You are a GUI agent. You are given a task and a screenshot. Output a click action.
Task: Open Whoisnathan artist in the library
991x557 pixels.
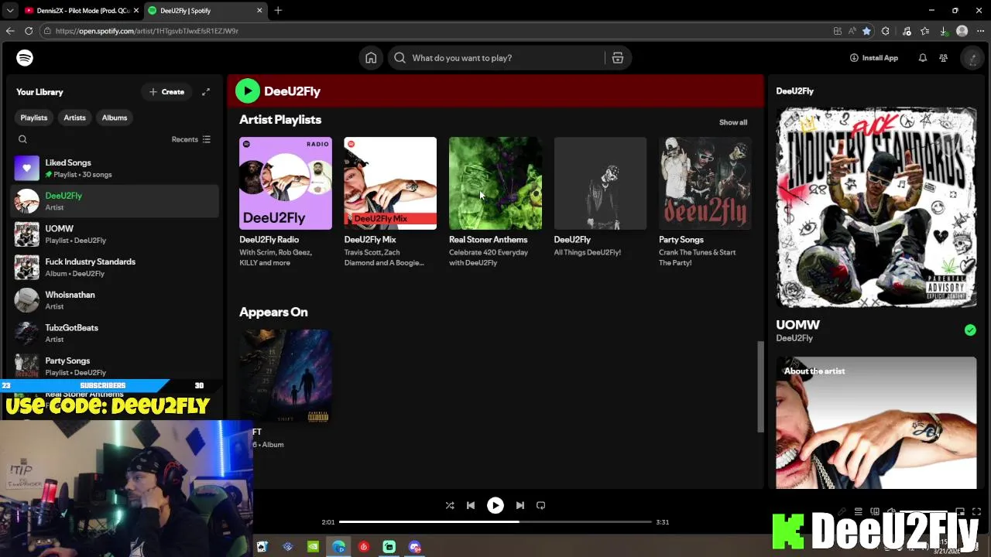coord(113,300)
